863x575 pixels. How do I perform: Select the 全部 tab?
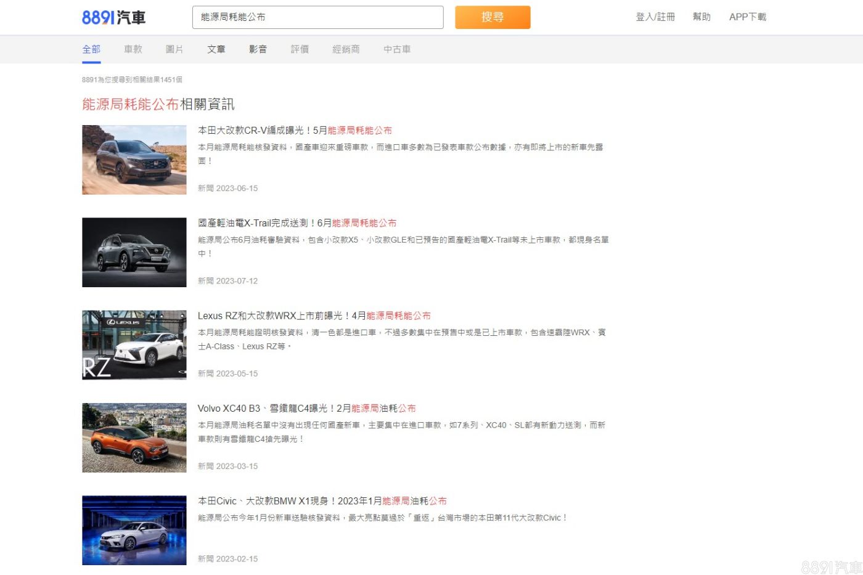pos(91,49)
